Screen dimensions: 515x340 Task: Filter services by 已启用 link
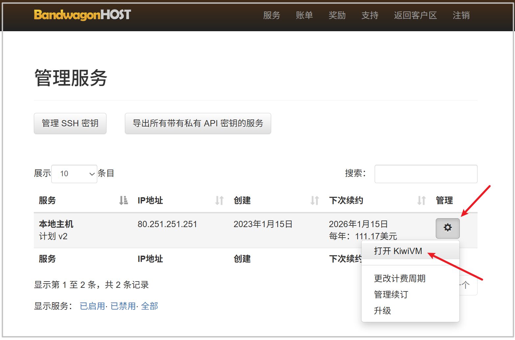tap(92, 306)
